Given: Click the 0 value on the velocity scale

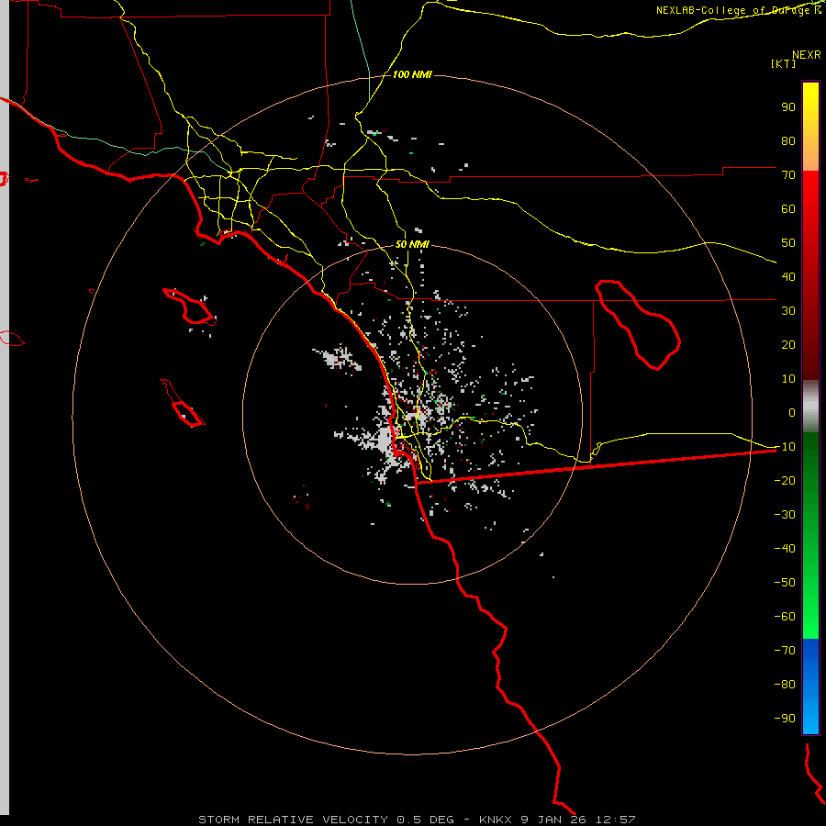Looking at the screenshot, I should coord(792,413).
